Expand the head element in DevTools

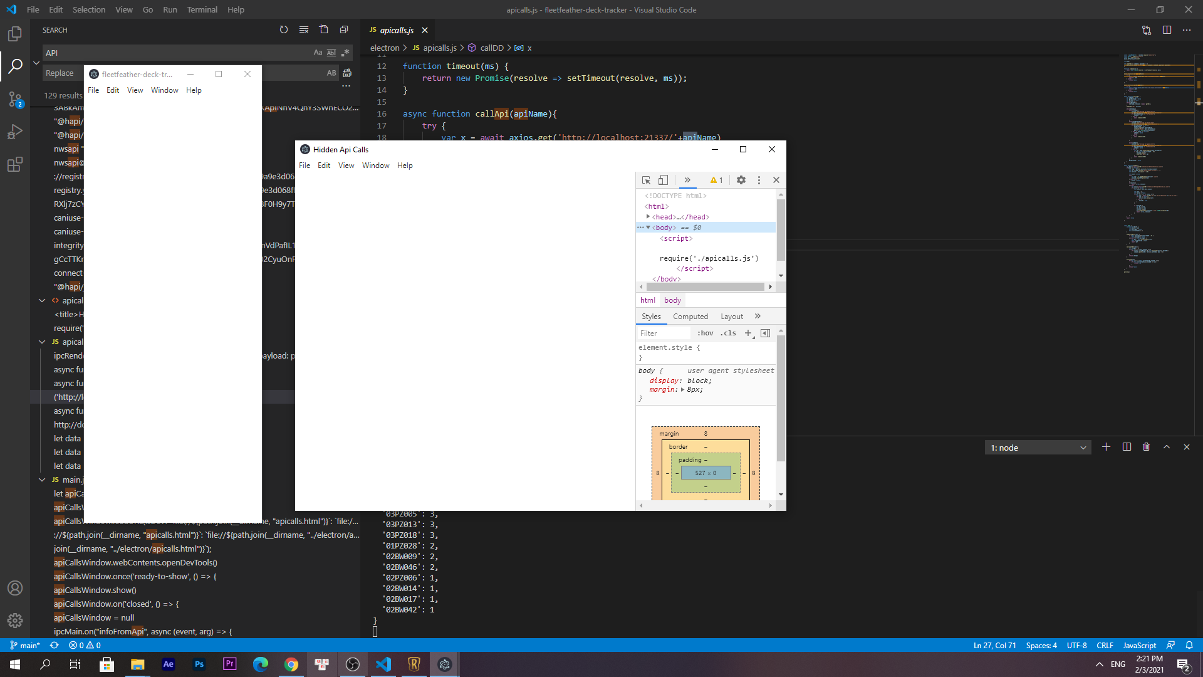(x=648, y=216)
